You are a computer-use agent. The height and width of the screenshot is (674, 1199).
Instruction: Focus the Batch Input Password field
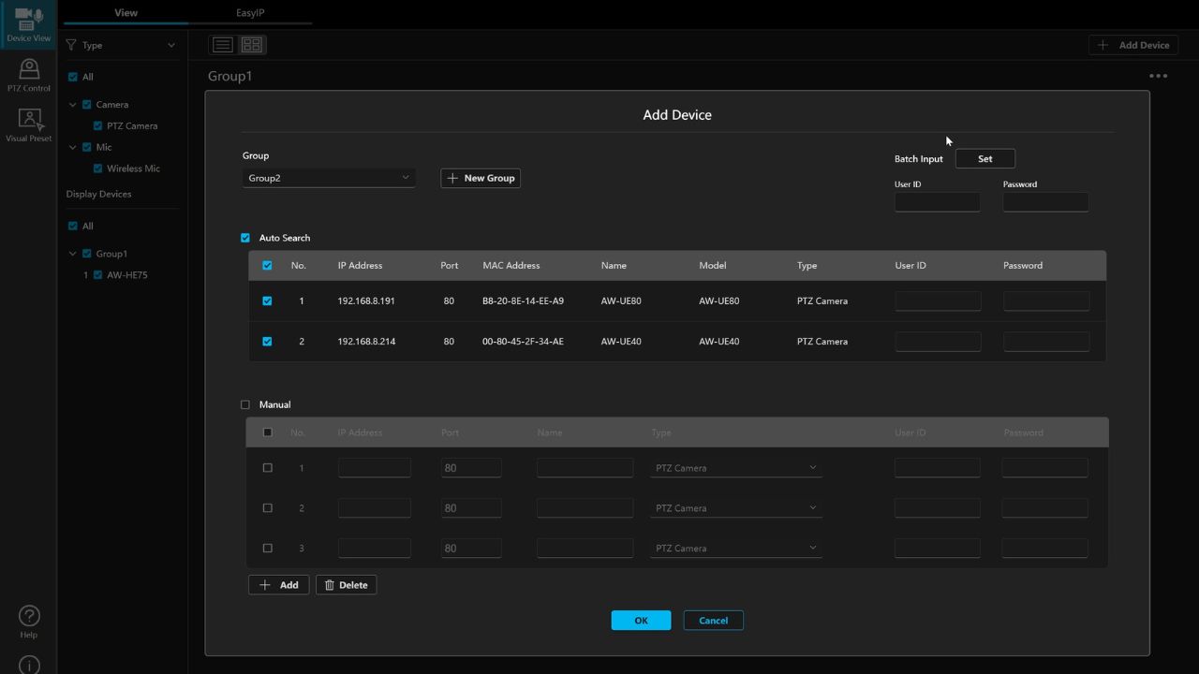pyautogui.click(x=1046, y=201)
